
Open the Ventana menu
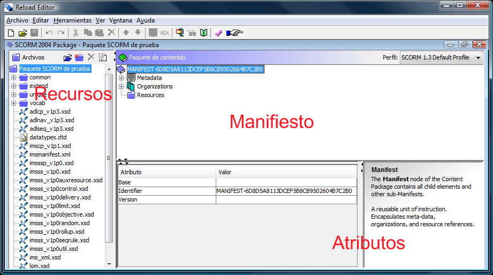pos(120,20)
